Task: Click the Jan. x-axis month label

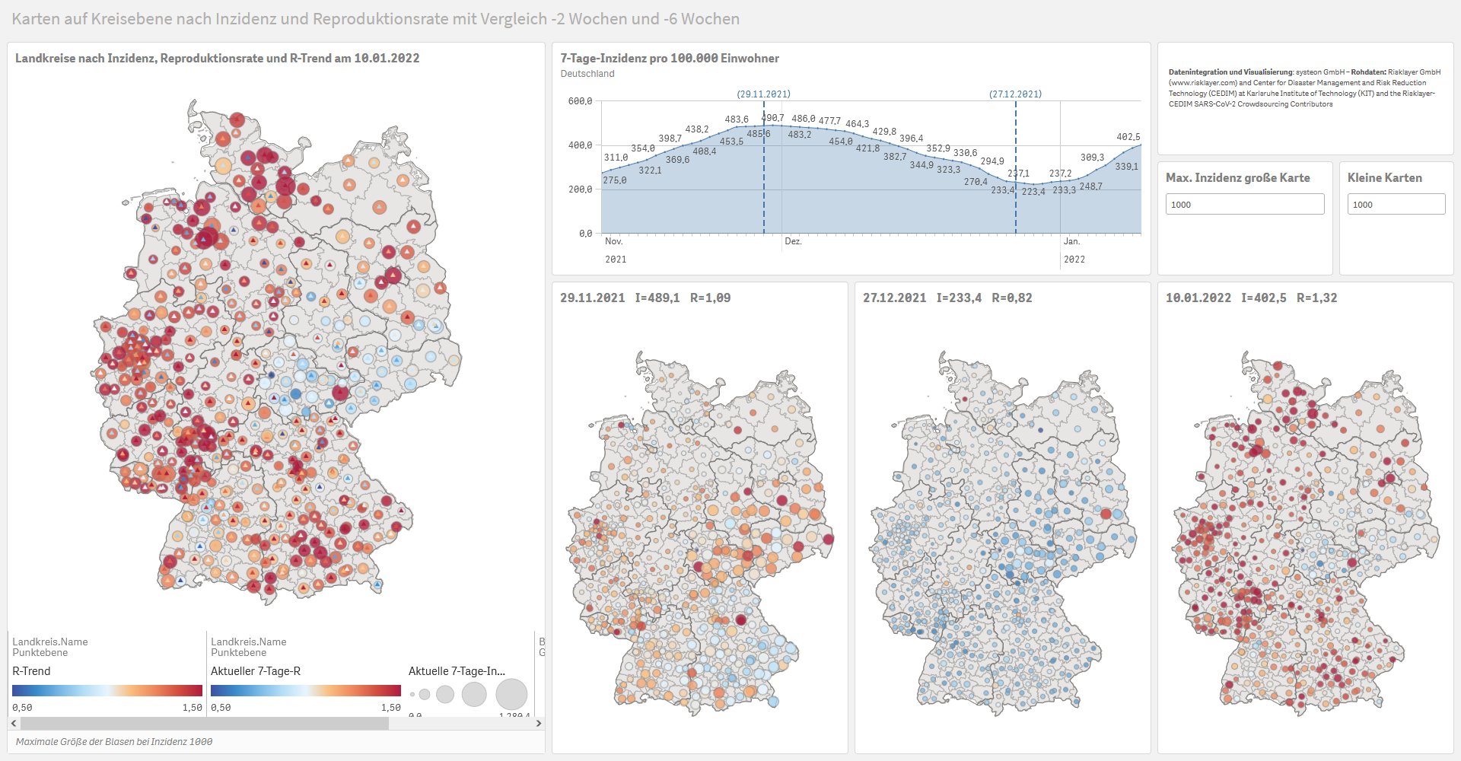Action: (x=1071, y=241)
